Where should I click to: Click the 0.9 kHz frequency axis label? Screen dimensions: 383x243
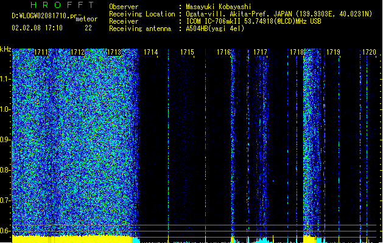click(5, 140)
